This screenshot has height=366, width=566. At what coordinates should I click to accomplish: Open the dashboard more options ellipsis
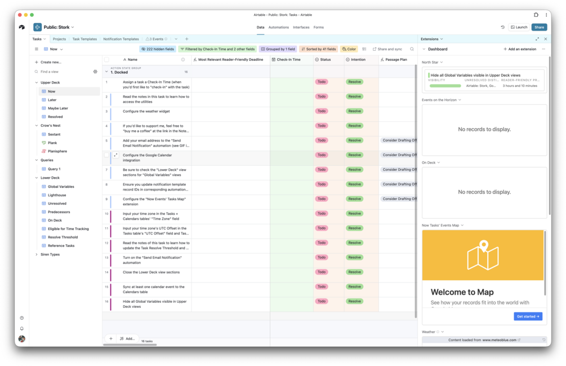(x=543, y=49)
